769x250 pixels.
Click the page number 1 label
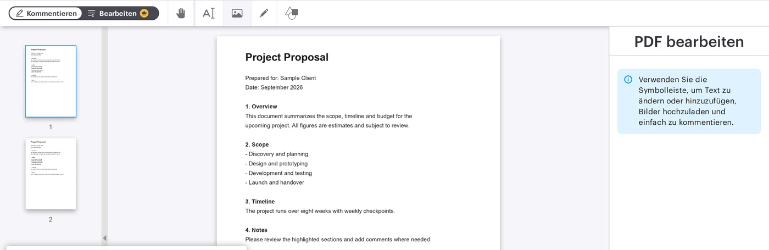[51, 127]
